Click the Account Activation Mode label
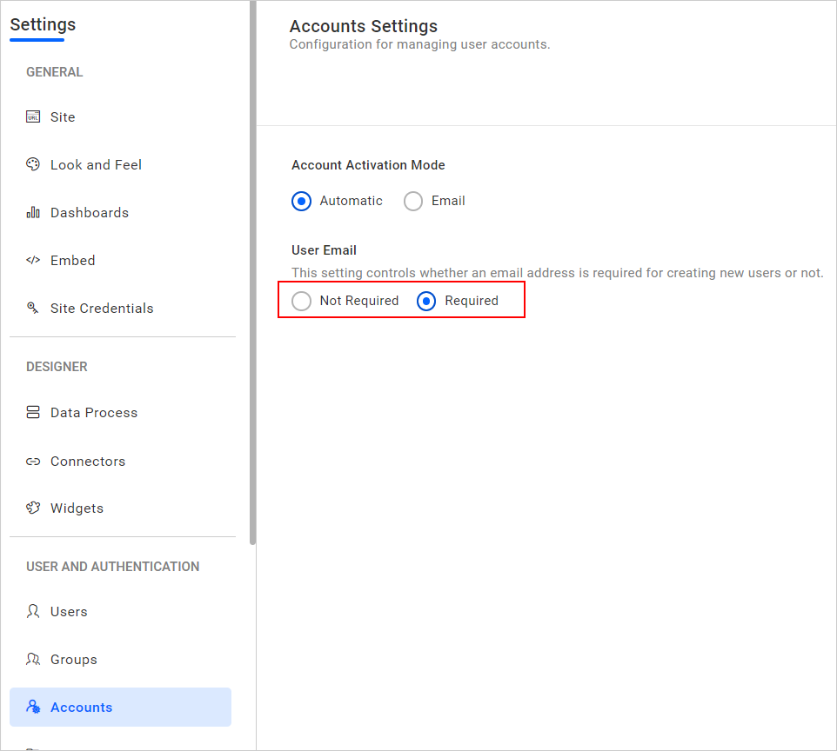837x751 pixels. click(x=368, y=165)
